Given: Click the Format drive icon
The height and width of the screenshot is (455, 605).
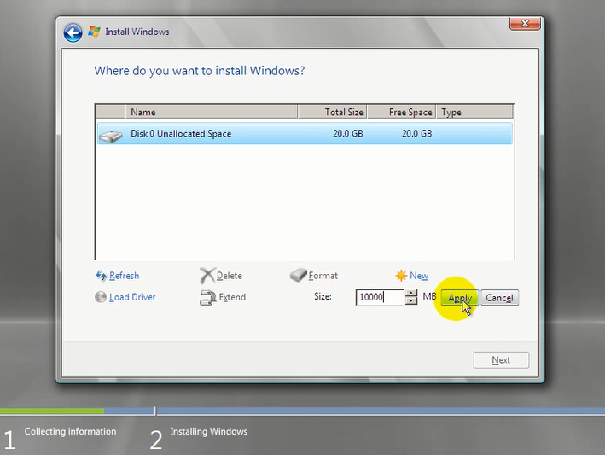Looking at the screenshot, I should tap(299, 275).
